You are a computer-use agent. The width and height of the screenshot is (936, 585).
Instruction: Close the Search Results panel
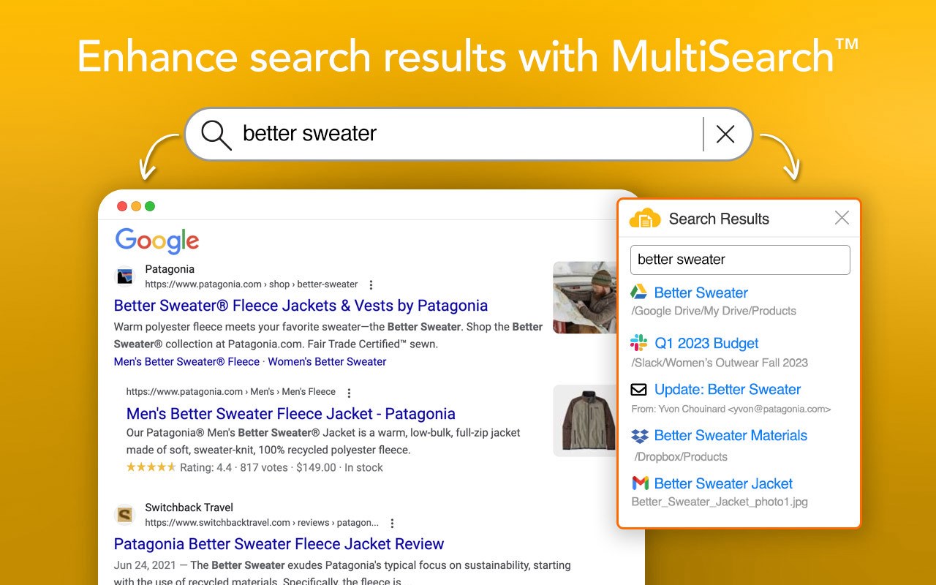click(842, 218)
